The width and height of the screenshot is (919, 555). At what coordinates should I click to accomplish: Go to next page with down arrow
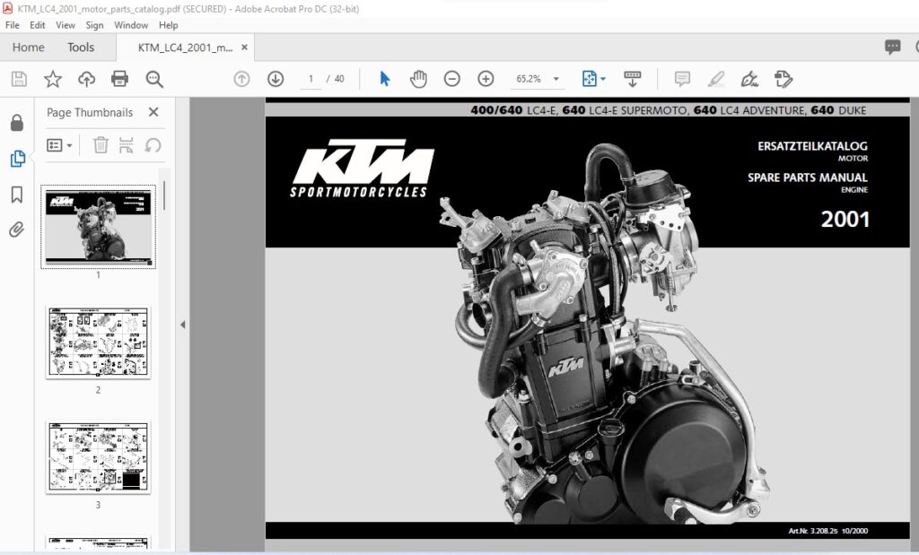tap(276, 79)
